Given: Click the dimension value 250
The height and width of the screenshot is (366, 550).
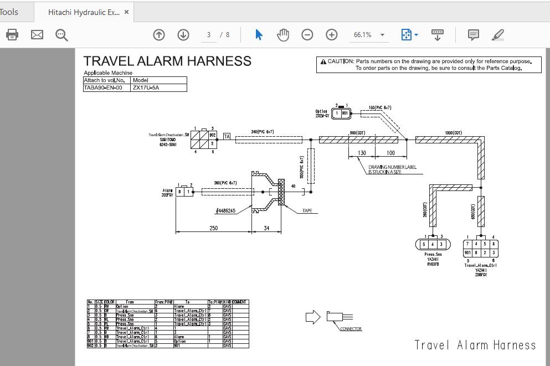Looking at the screenshot, I should point(214,228).
